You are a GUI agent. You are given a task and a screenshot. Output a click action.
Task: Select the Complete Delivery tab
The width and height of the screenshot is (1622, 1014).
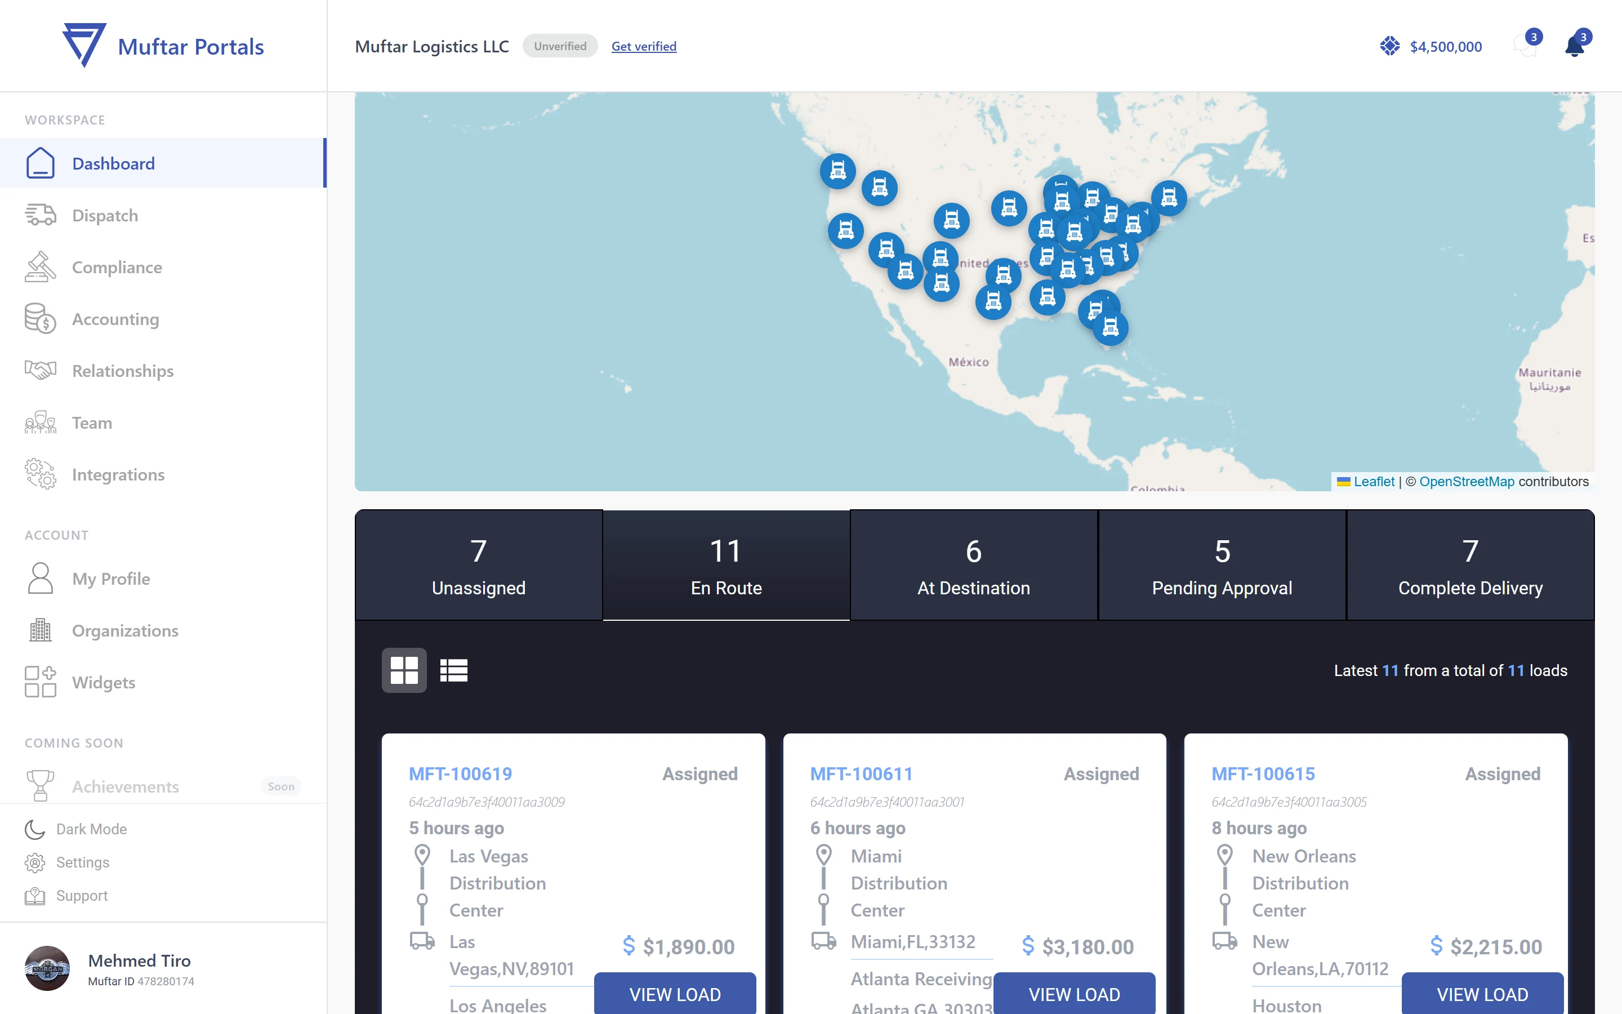click(1471, 566)
